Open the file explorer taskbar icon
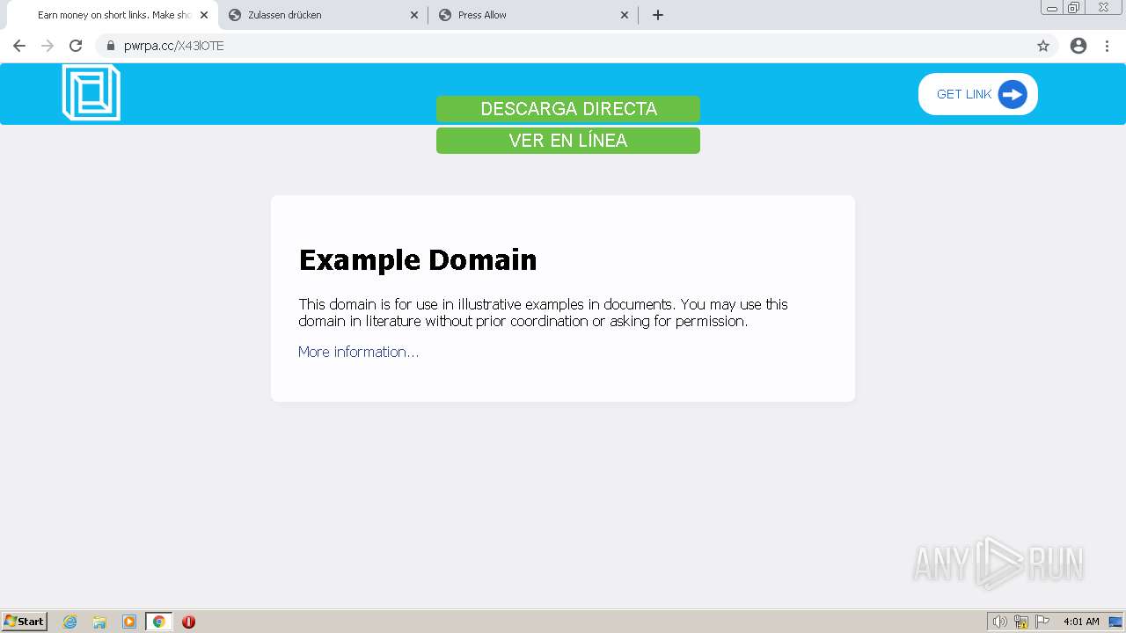 click(99, 622)
